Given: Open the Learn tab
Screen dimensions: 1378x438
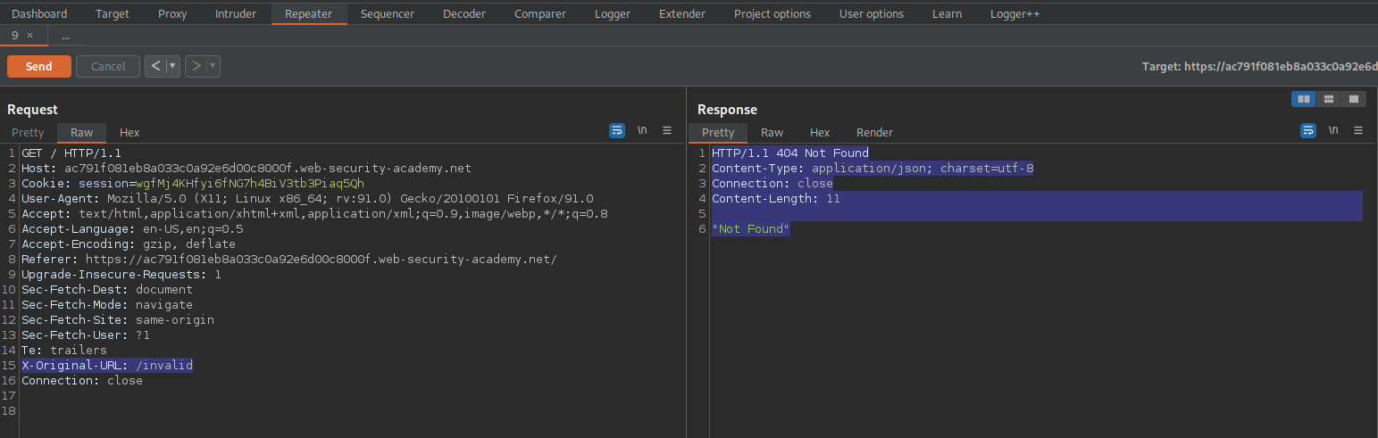Looking at the screenshot, I should point(947,13).
